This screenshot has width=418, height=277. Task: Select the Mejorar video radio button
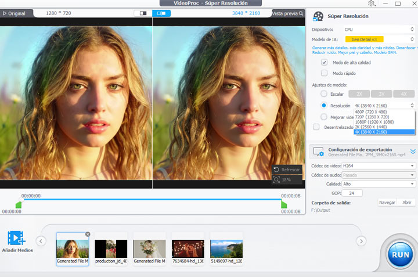click(324, 117)
